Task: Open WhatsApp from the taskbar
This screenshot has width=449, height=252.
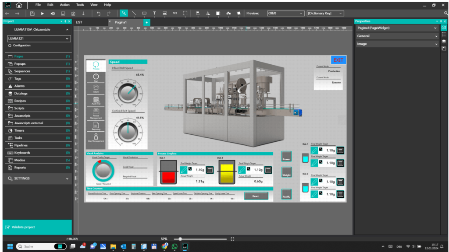Action: tap(175, 246)
